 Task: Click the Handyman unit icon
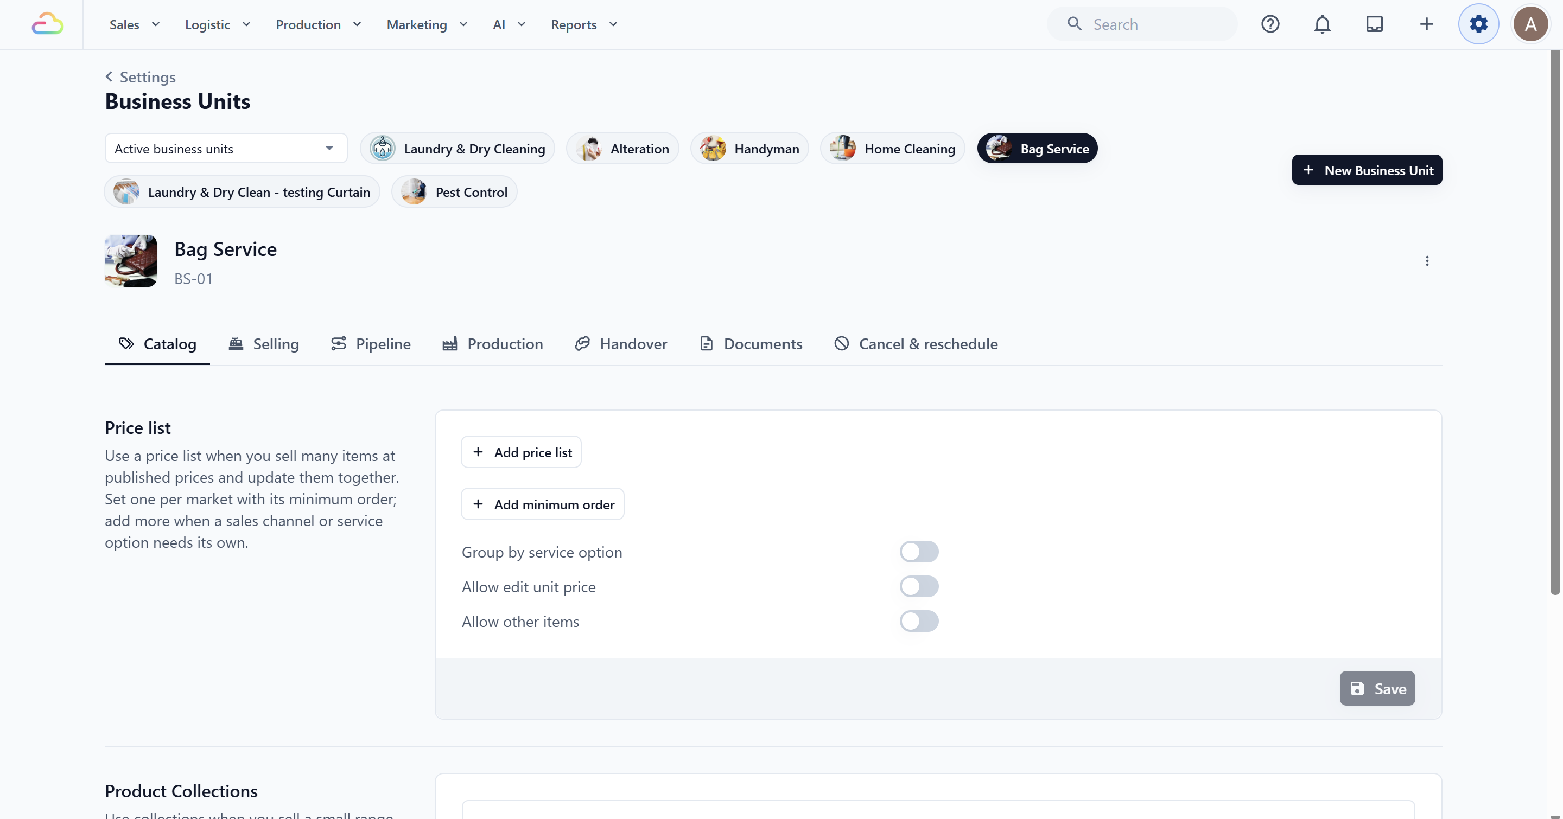(713, 149)
